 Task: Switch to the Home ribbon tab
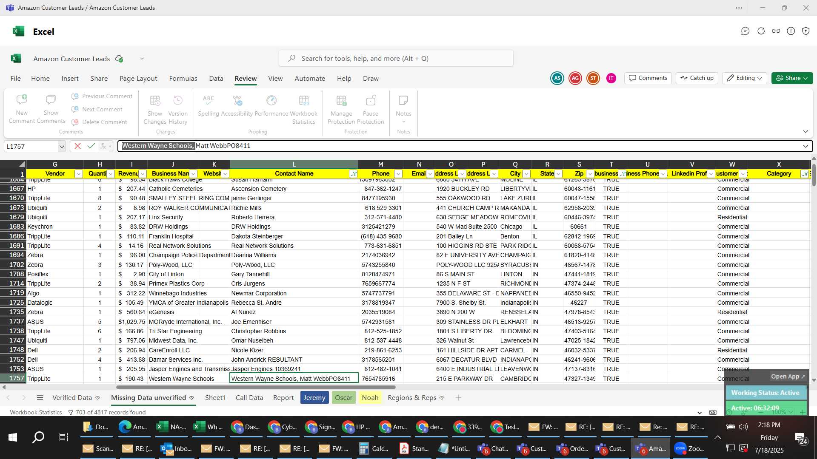pyautogui.click(x=40, y=79)
